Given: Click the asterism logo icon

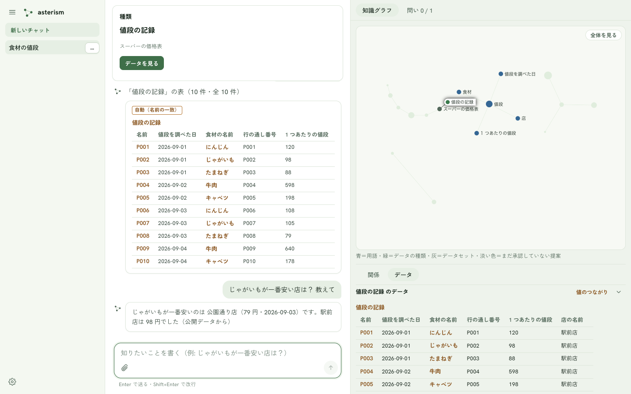Looking at the screenshot, I should 28,12.
